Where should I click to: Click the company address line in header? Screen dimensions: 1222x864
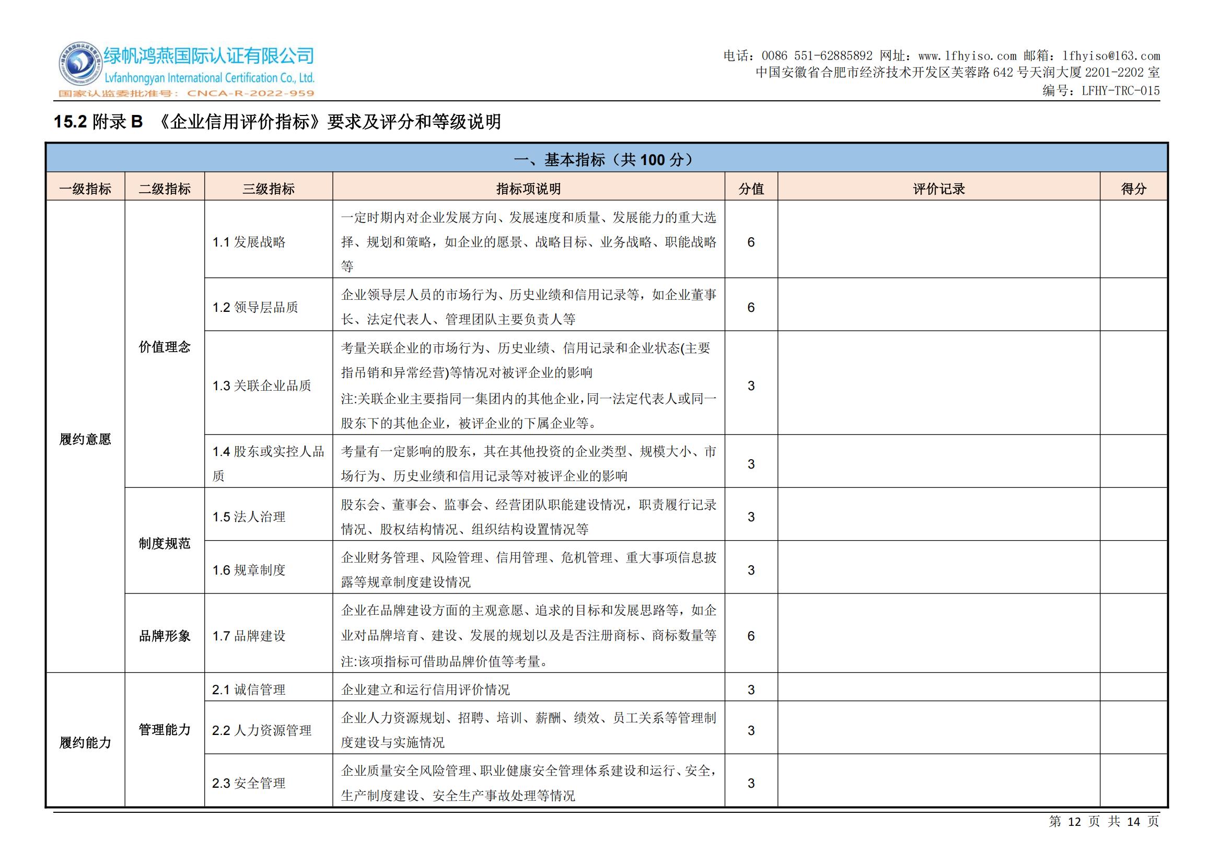click(958, 73)
